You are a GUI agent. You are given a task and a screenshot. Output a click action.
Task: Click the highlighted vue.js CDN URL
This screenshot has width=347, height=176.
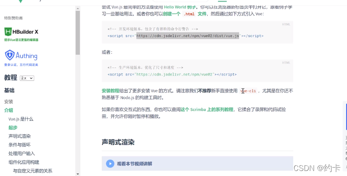pyautogui.click(x=188, y=36)
